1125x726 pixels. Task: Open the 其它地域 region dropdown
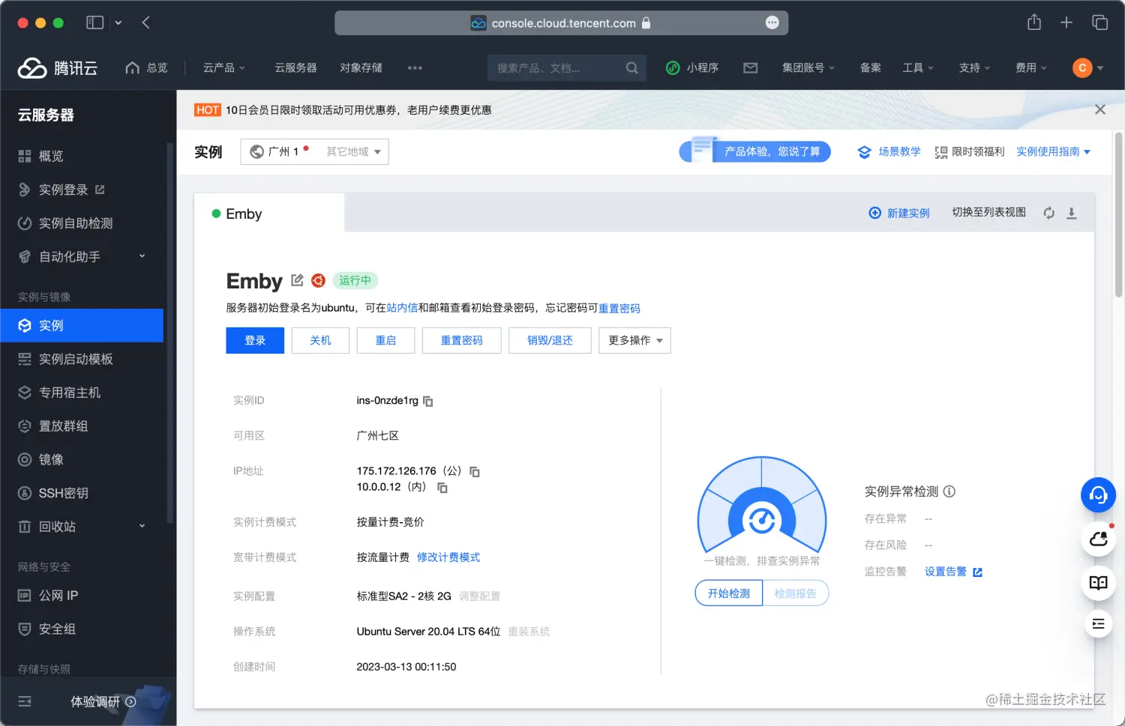click(x=353, y=152)
